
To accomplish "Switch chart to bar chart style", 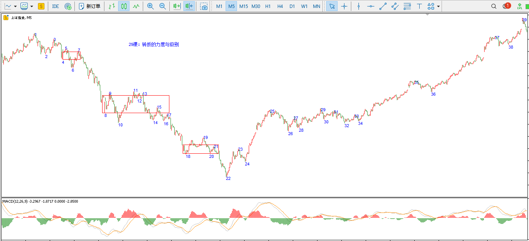I will 111,6.
